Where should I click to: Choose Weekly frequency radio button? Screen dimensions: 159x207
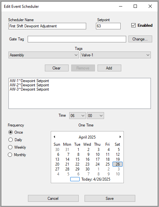point(10,147)
